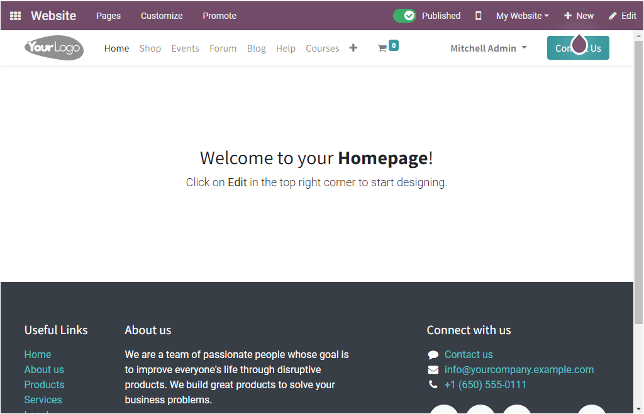The image size is (644, 414).
Task: Click the phone icon next to the number
Action: [x=433, y=384]
